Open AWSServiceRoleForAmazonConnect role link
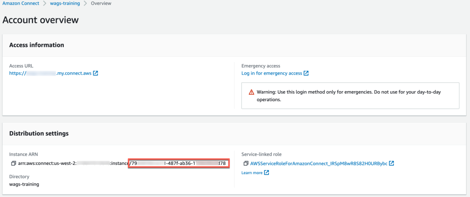Screen dimensions: 470x197 (319, 164)
